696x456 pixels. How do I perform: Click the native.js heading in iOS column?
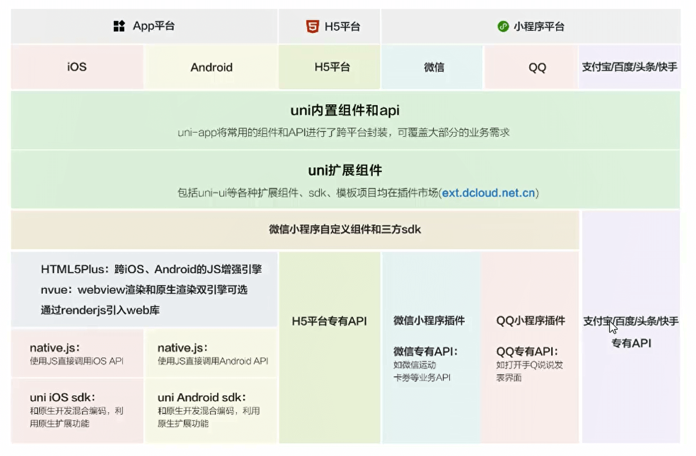(55, 348)
